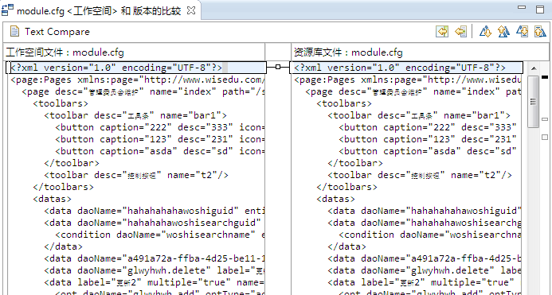Close the module.cfg compare tab
This screenshot has height=295, width=552.
191,10
